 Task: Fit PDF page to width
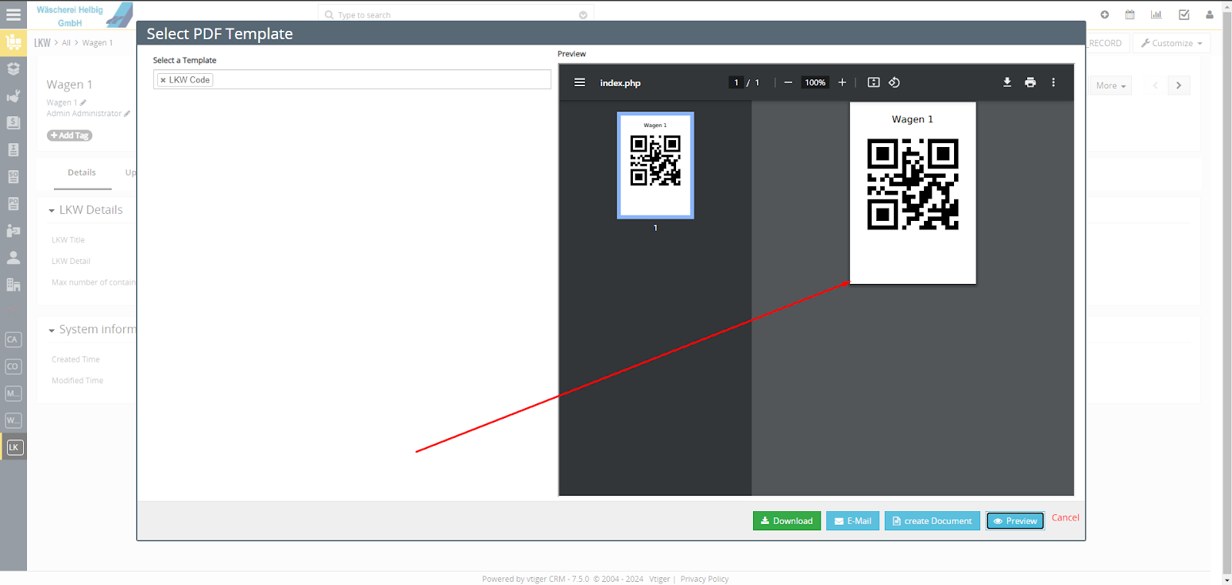pyautogui.click(x=873, y=82)
